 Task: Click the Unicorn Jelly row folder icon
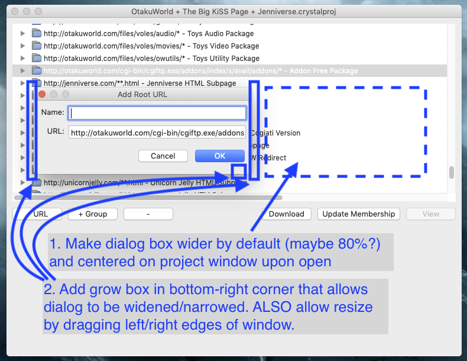click(x=36, y=182)
